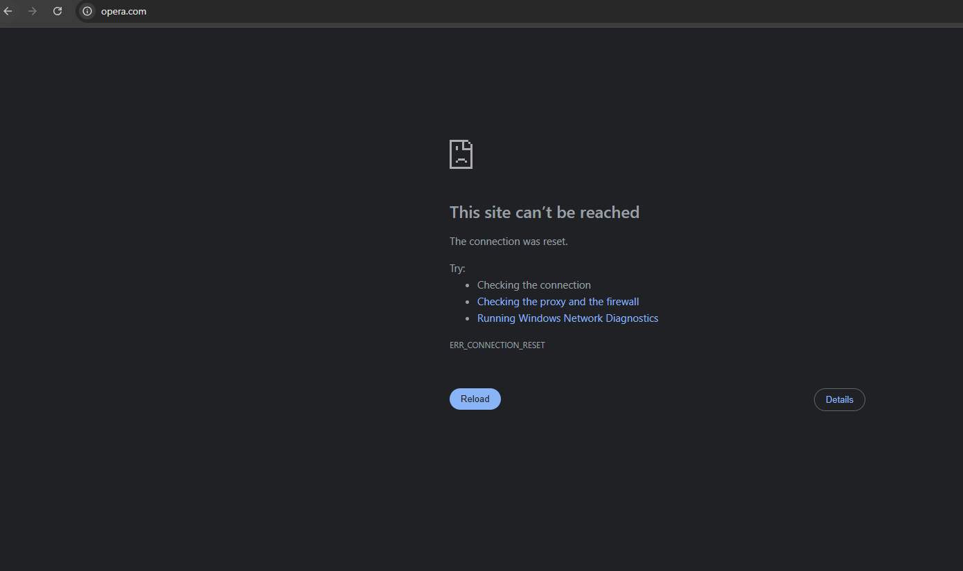963x571 pixels.
Task: Open the Details button
Action: 839,400
